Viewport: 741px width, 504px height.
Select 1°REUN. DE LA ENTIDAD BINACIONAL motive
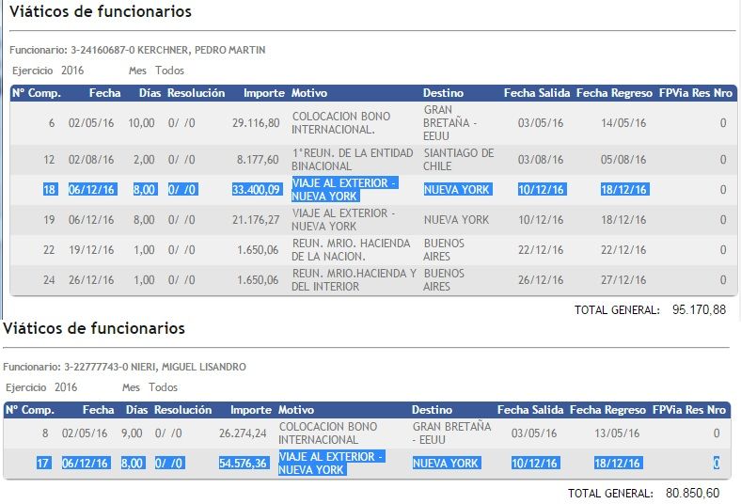[352, 160]
